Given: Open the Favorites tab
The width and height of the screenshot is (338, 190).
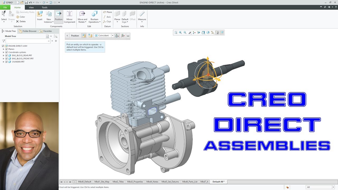Looking at the screenshot, I should point(46,31).
